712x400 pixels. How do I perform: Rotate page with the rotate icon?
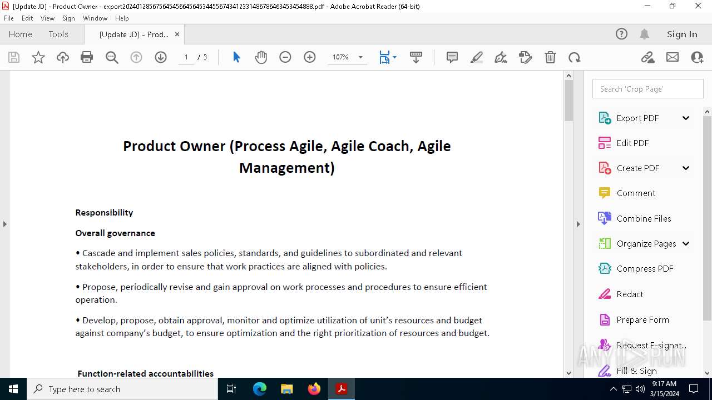(575, 57)
